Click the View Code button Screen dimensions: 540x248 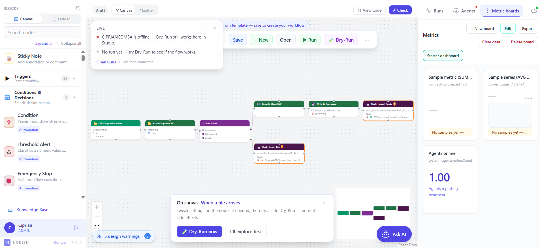[369, 10]
